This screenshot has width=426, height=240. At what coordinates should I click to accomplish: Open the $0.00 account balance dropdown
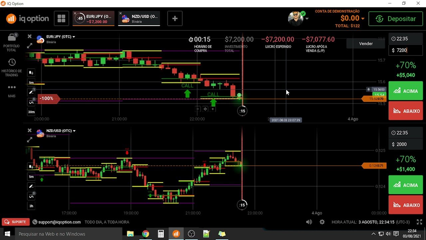click(352, 18)
